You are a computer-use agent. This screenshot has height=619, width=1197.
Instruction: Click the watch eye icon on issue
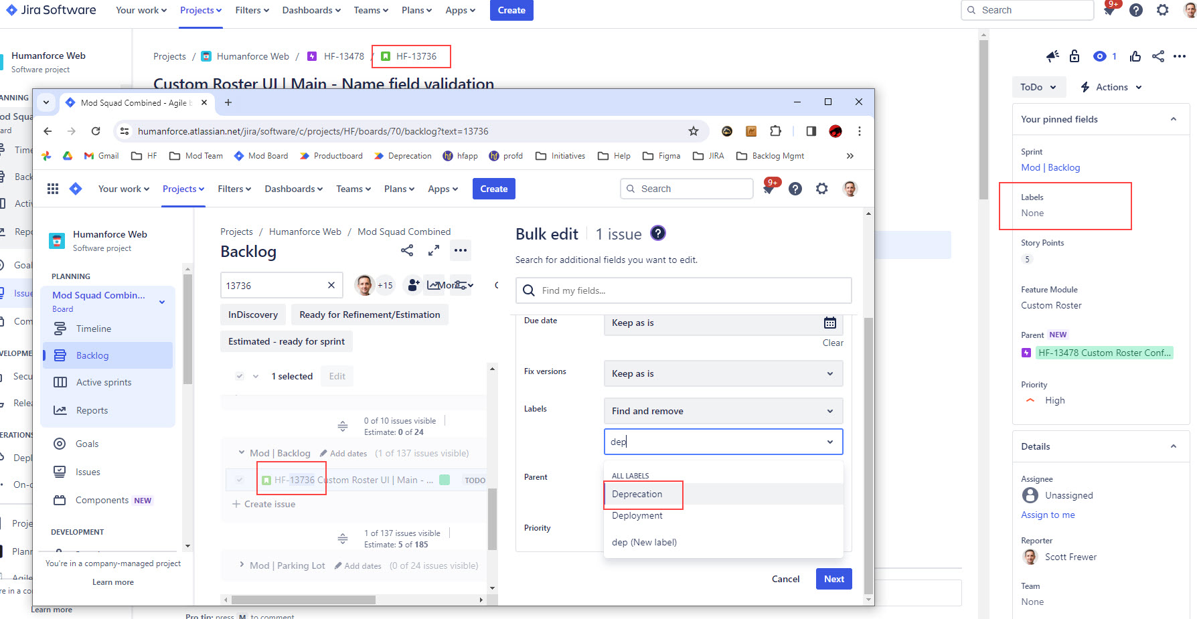tap(1099, 56)
